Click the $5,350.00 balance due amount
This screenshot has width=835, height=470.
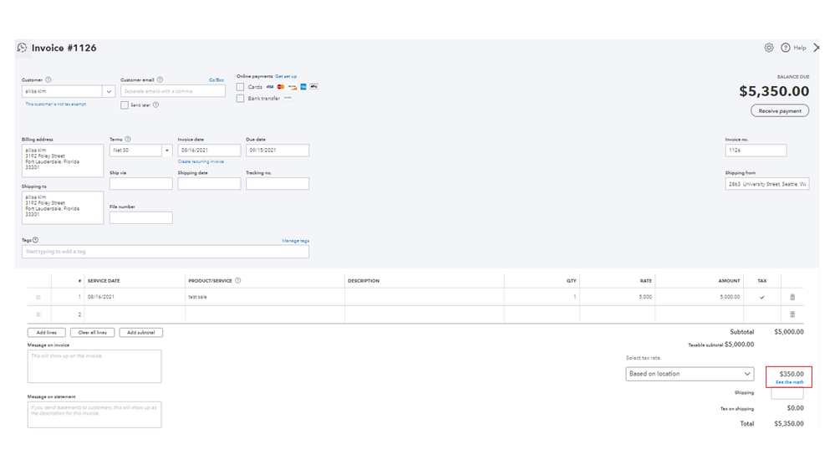click(x=774, y=92)
